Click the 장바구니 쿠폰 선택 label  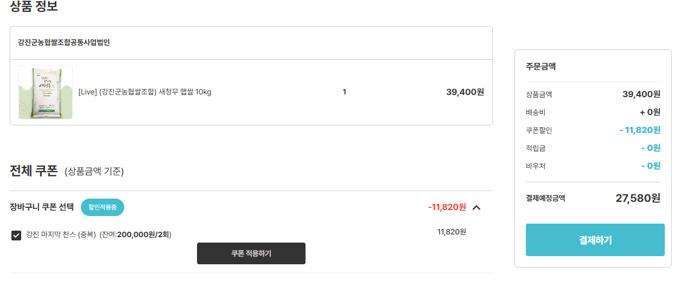pyautogui.click(x=42, y=207)
